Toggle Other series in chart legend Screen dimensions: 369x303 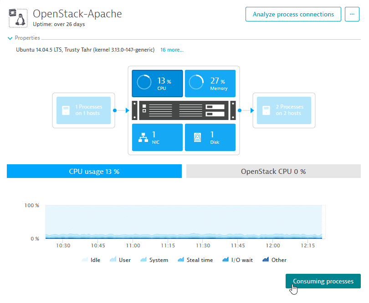click(x=274, y=260)
